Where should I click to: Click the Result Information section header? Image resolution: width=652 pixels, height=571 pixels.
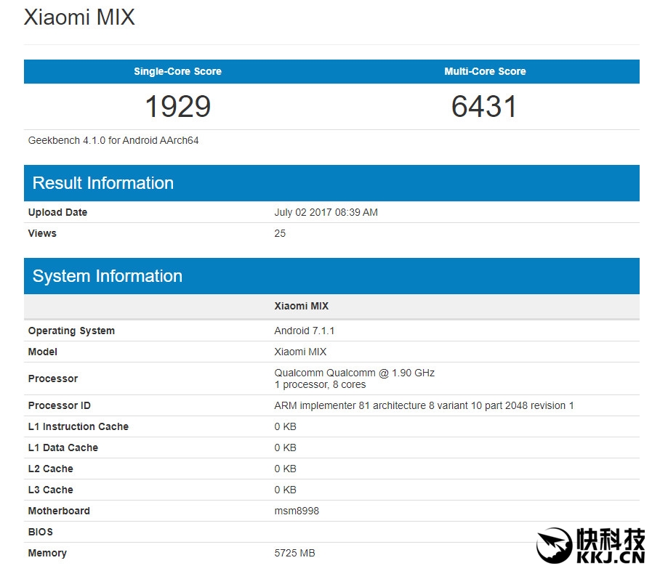pos(103,183)
